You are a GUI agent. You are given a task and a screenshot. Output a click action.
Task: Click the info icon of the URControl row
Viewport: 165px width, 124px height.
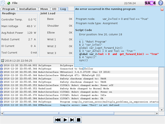click(x=2, y=72)
